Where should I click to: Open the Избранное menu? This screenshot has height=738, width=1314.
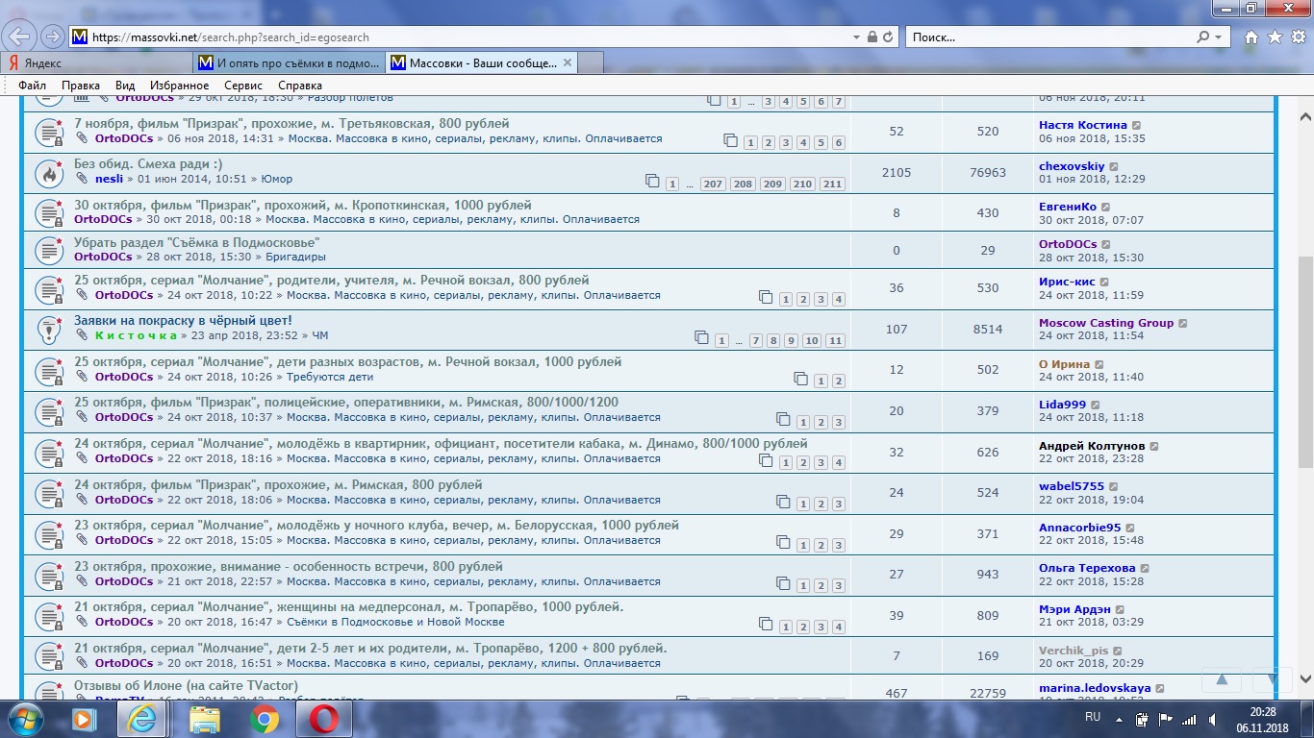click(x=179, y=86)
